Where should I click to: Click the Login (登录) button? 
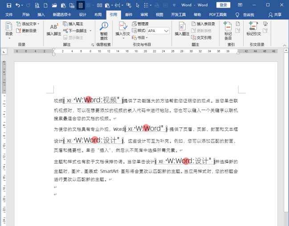coord(223,5)
